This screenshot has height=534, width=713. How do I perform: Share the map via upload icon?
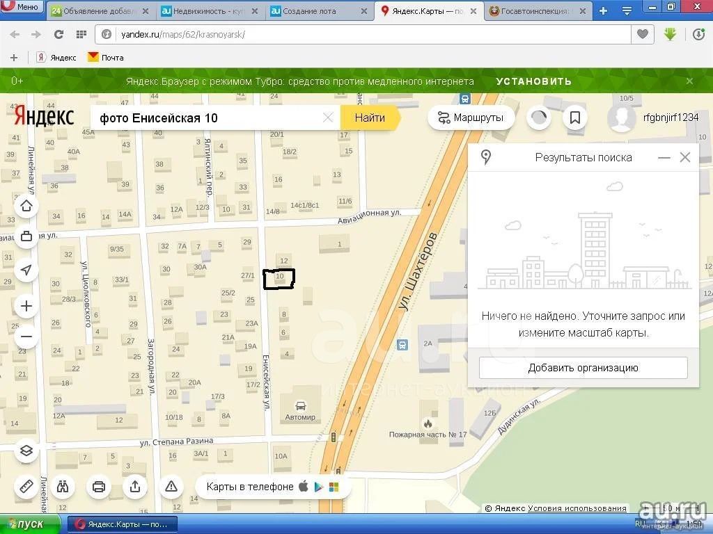click(135, 486)
